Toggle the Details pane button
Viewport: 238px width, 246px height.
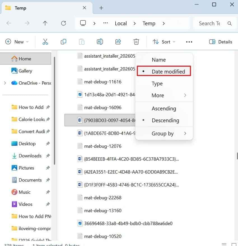(221, 42)
